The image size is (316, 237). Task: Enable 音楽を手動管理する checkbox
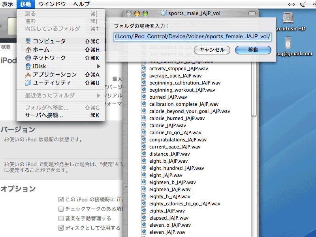coord(61,218)
